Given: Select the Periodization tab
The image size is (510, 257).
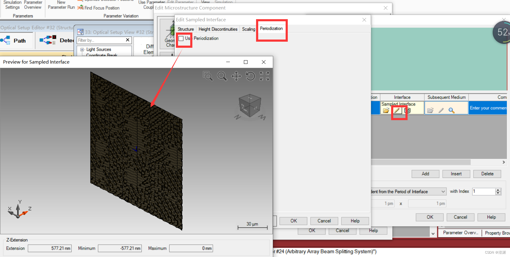Looking at the screenshot, I should (271, 28).
